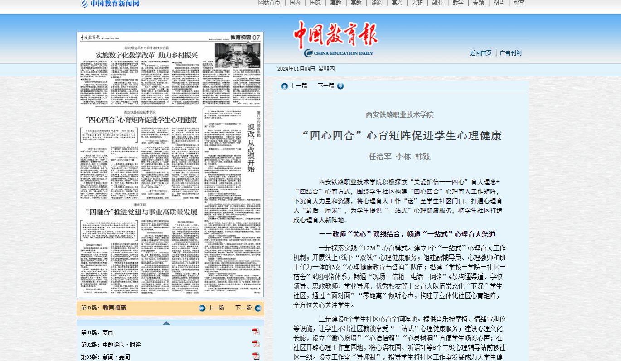Click the 中国教育新闻网 logo at top left
Screen dimensions: 621x361
(110, 4)
